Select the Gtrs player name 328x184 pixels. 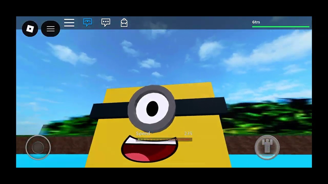tap(256, 22)
